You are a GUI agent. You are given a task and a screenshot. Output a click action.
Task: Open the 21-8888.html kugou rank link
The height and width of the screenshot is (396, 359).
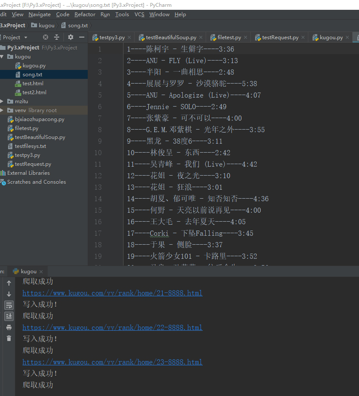pos(112,293)
